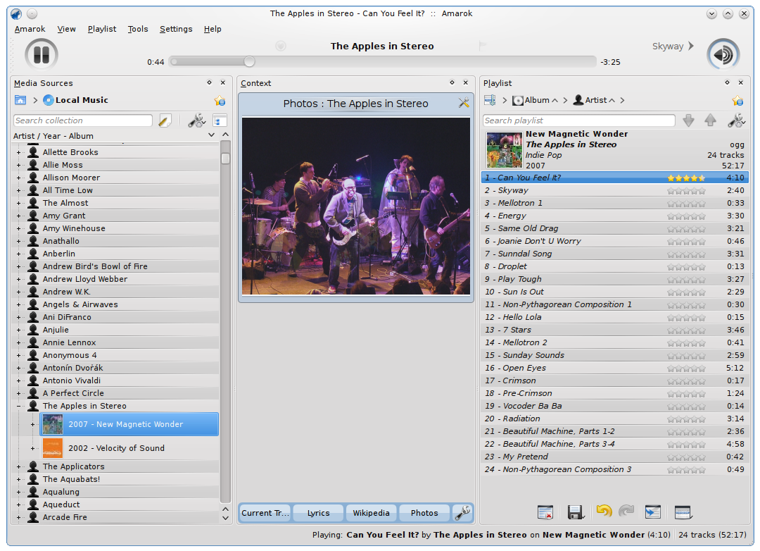Pause playback with the main pause button

tap(42, 54)
